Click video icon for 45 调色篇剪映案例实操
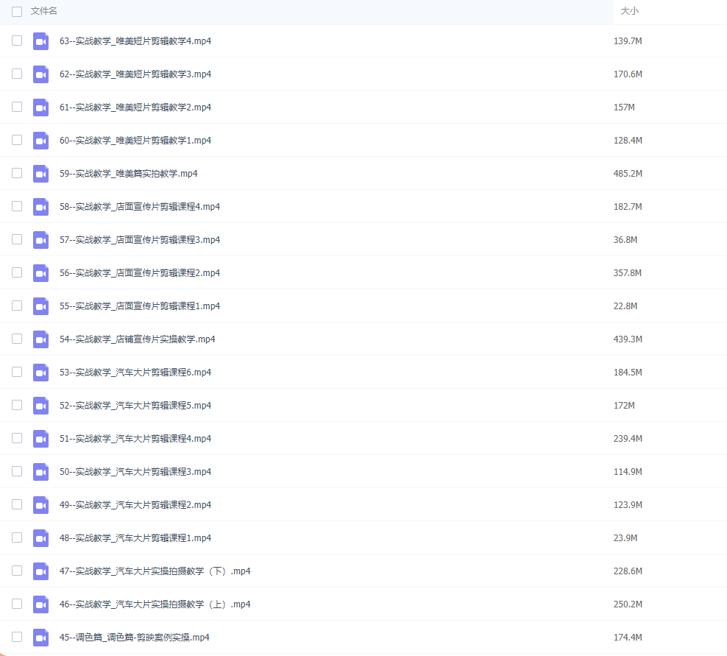Image resolution: width=727 pixels, height=656 pixels. pyautogui.click(x=40, y=638)
